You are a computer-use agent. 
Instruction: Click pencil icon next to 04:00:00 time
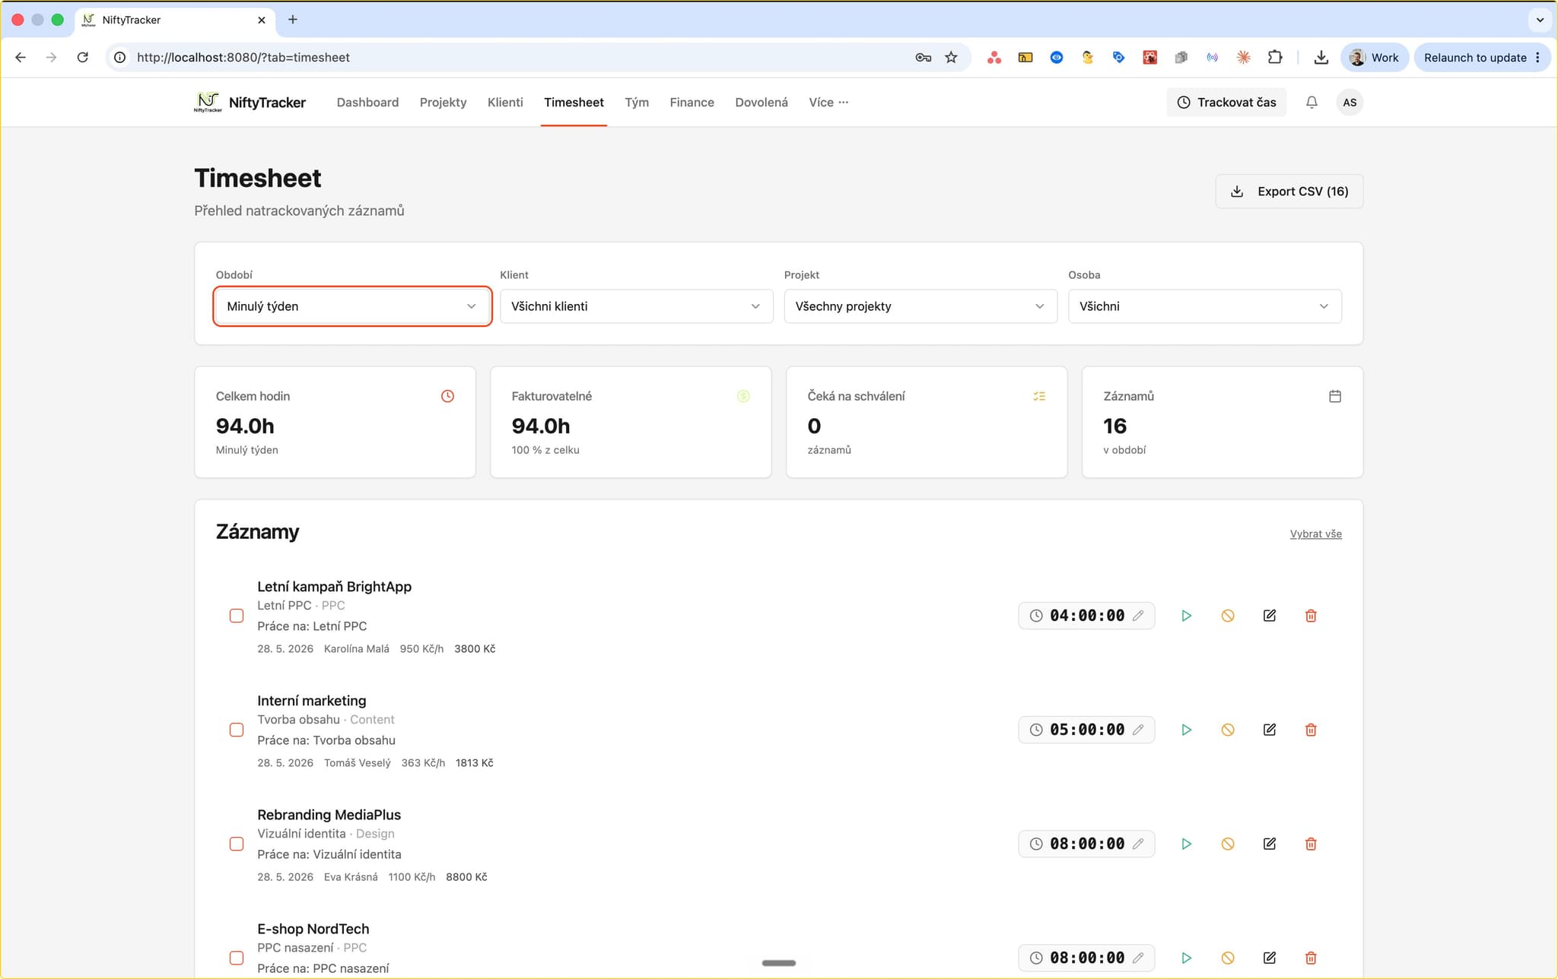point(1138,616)
